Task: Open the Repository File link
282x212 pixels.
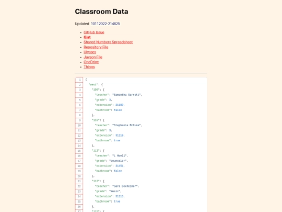Action: click(x=96, y=47)
